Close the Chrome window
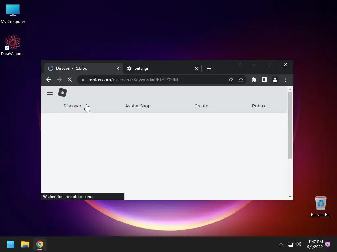 [285, 65]
